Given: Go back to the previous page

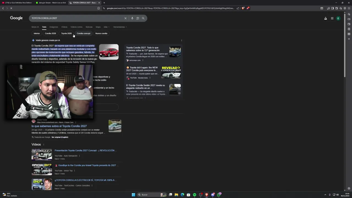Looking at the screenshot, I should (3, 8).
